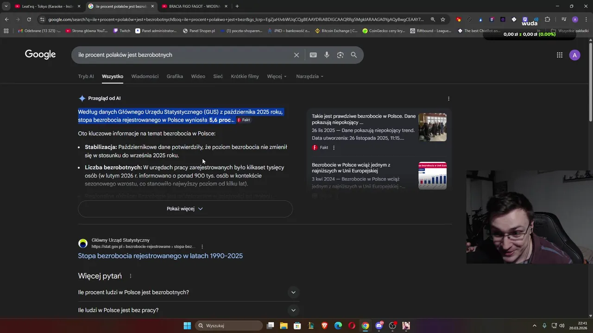Viewport: 593px width, 333px height.
Task: Open Fakt source options menu
Action: pos(334,148)
